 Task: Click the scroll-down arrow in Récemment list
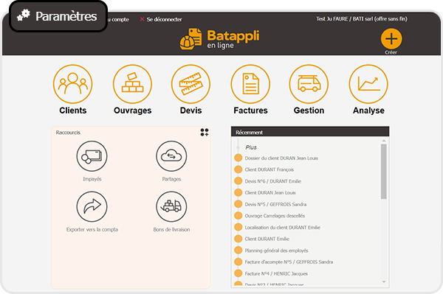(x=384, y=281)
